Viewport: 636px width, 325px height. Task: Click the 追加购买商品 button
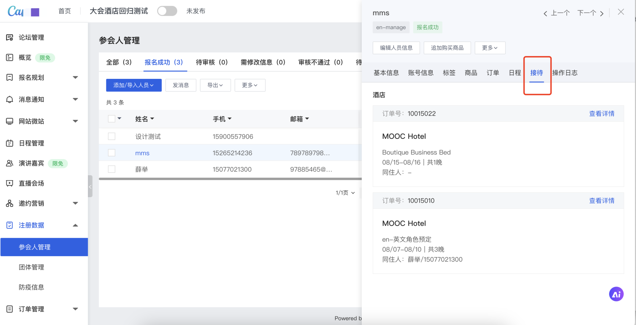(447, 48)
